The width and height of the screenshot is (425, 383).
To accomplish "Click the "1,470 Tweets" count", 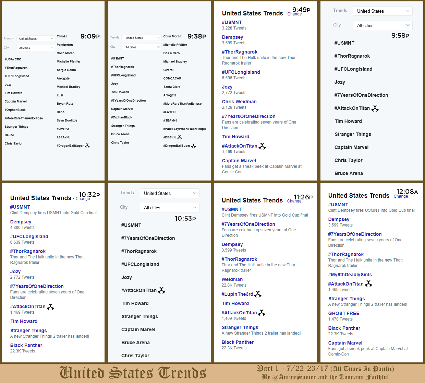I will (340, 319).
